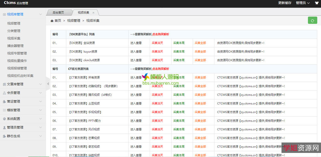This screenshot has height=157, width=321.
Task: Click the puzzle icon beside 营运管理
Action: click(4, 101)
